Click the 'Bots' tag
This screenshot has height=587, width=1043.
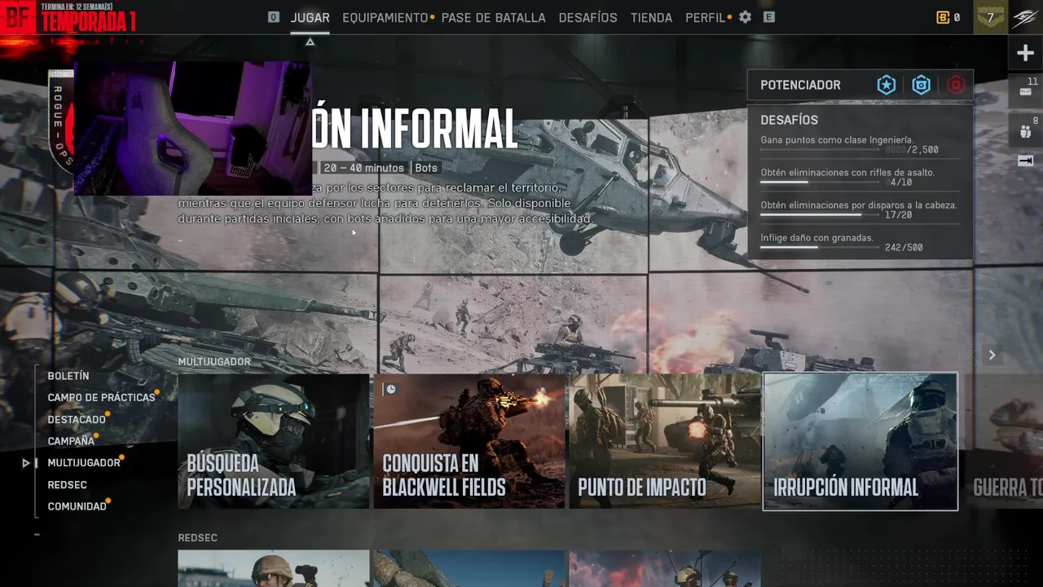pyautogui.click(x=426, y=168)
